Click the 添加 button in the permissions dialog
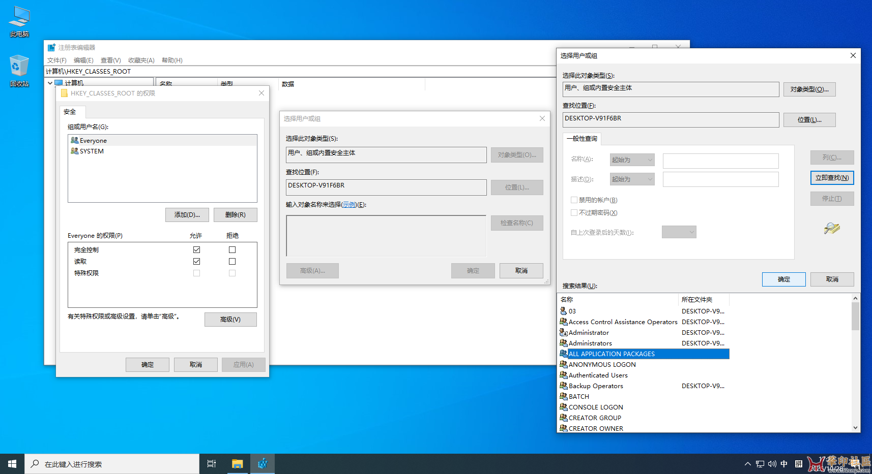Image resolution: width=872 pixels, height=474 pixels. coord(187,214)
